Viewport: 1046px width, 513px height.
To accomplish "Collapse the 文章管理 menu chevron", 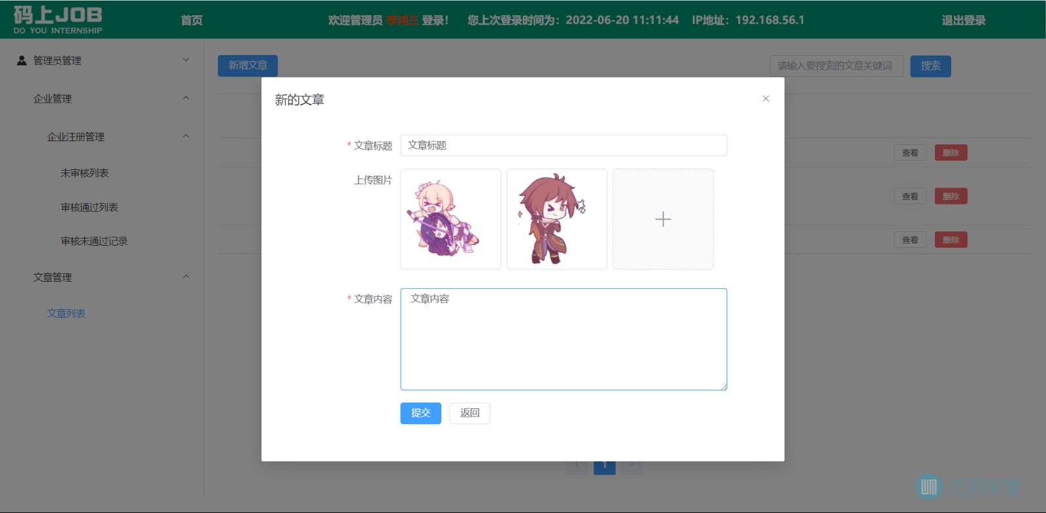I will (186, 276).
